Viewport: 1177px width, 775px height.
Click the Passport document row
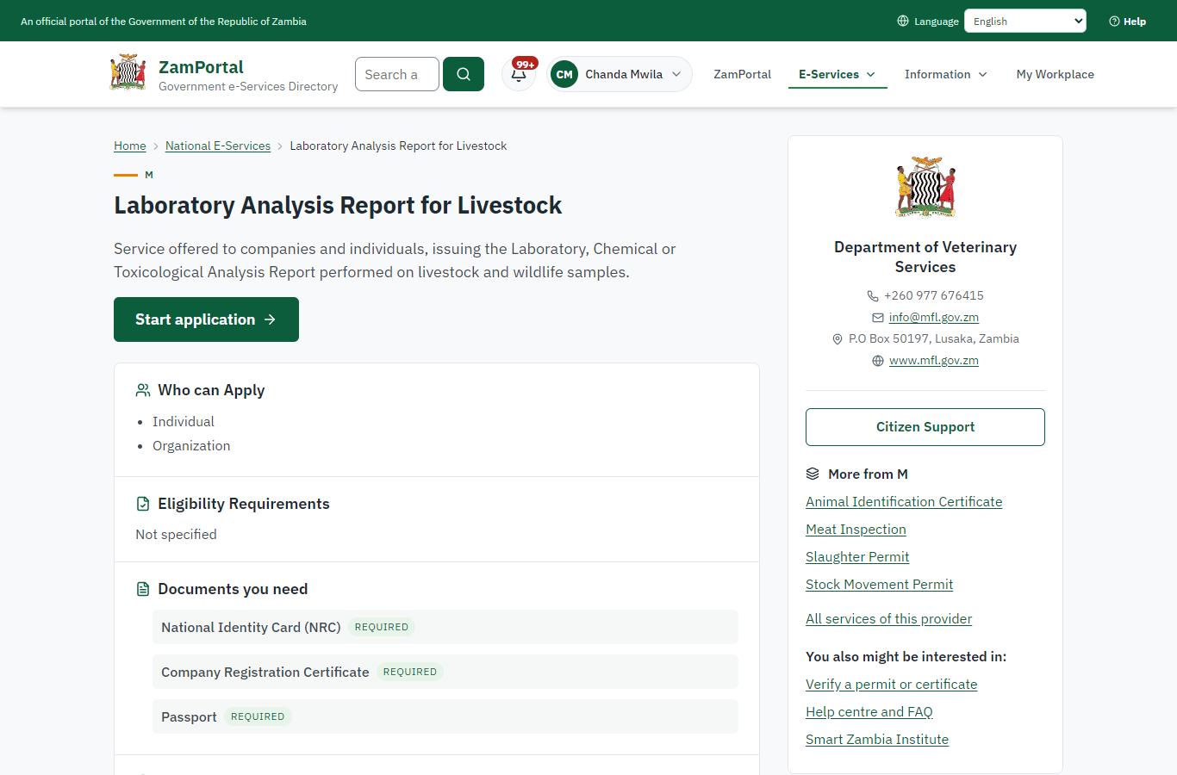pyautogui.click(x=445, y=716)
